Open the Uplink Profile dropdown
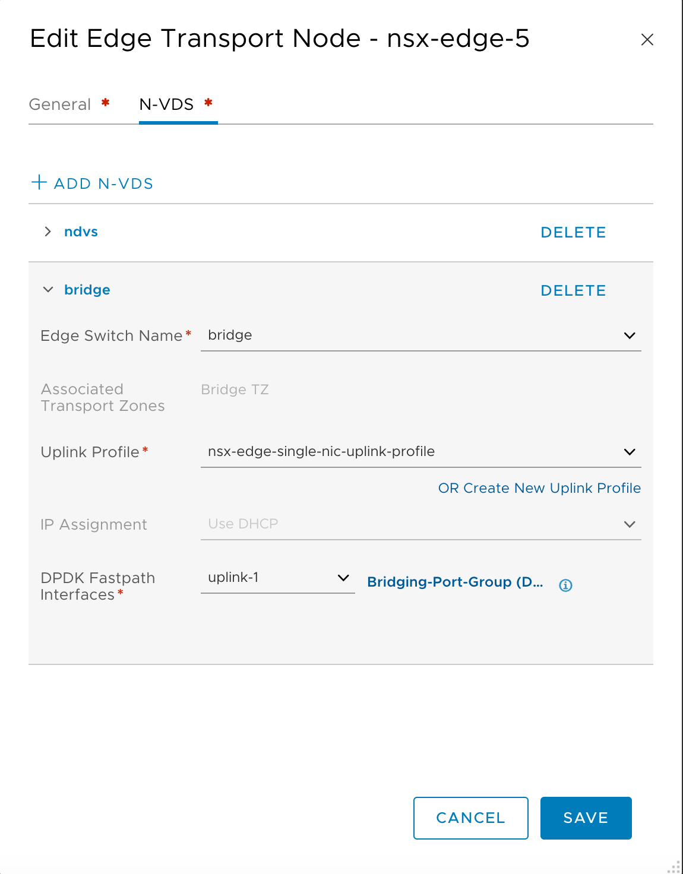Viewport: 683px width, 874px height. pyautogui.click(x=630, y=452)
